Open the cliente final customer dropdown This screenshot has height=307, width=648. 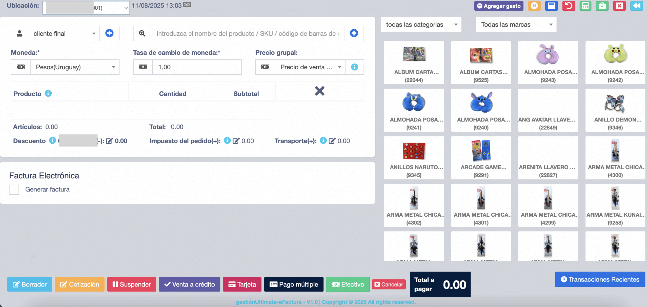64,33
